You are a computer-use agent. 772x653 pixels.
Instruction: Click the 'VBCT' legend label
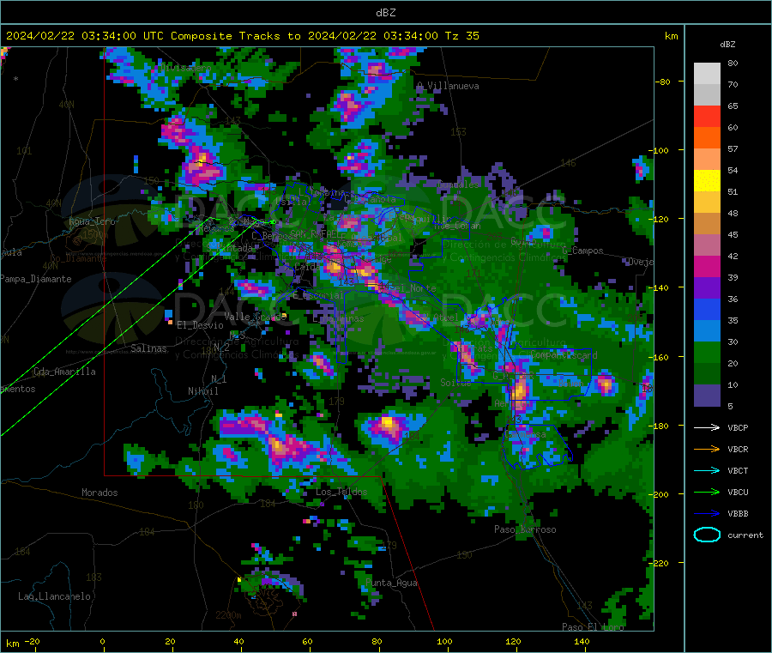[738, 470]
